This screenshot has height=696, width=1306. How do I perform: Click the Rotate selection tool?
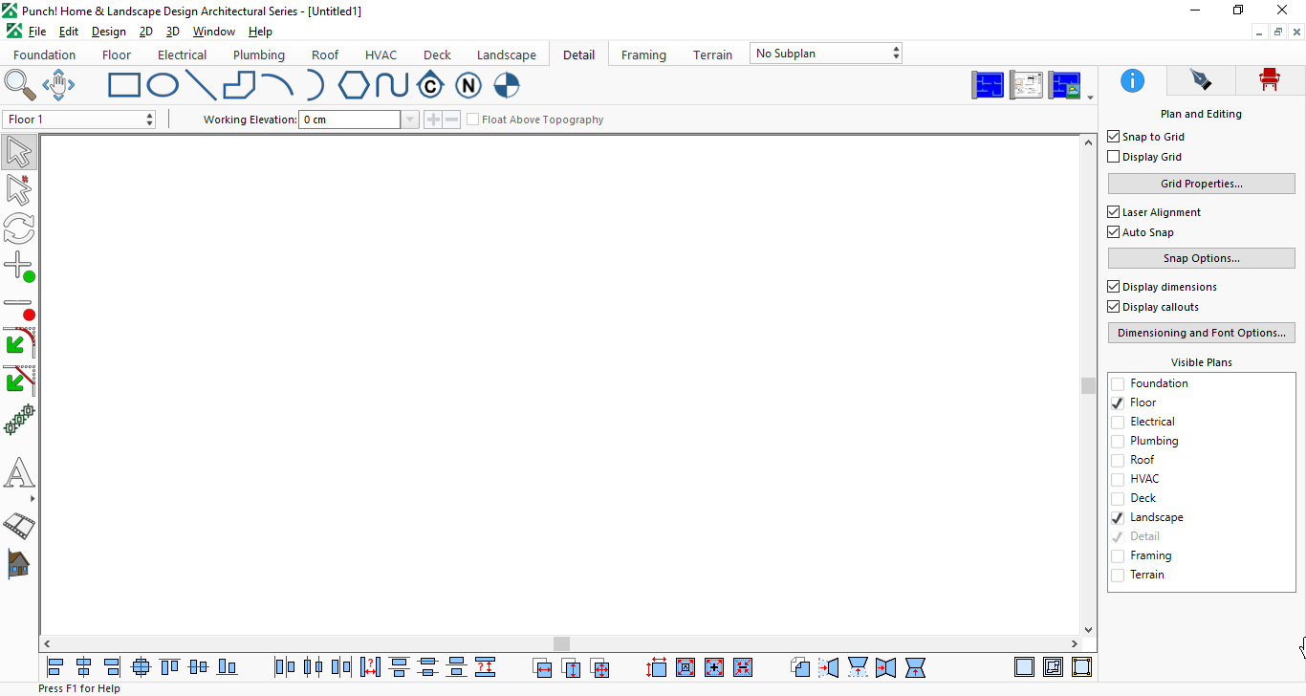click(19, 228)
